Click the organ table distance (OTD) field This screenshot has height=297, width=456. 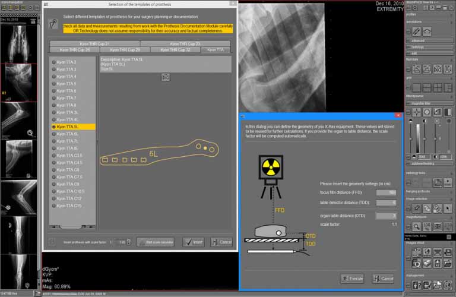(386, 216)
